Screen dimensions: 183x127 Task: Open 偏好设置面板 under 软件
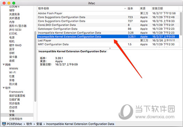(x=17, y=96)
